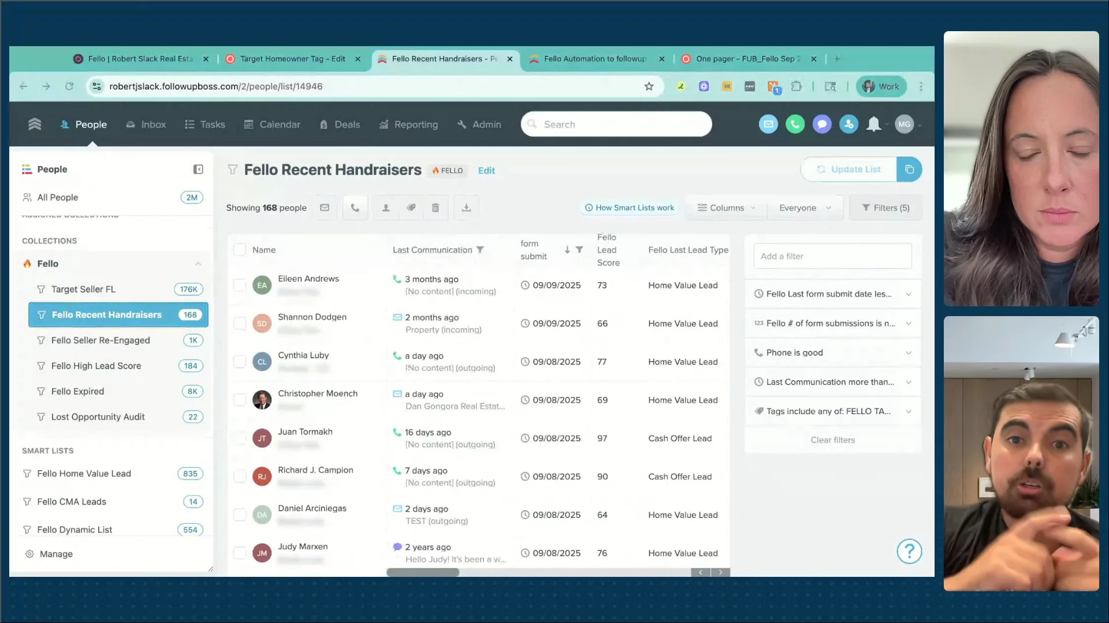Viewport: 1109px width, 623px height.
Task: Open the Chrome three-dot menu
Action: pos(921,87)
